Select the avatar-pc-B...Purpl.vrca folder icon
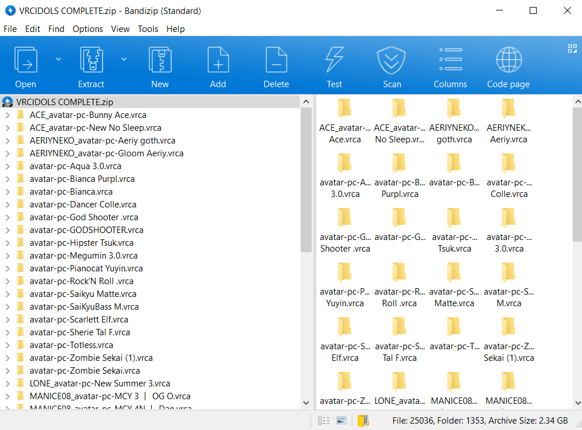Screen dimensions: 582x430 click(399, 163)
